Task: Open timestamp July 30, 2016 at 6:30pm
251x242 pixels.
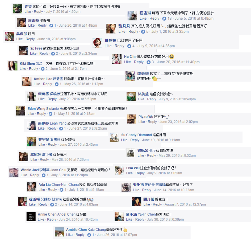Action: [x=165, y=220]
